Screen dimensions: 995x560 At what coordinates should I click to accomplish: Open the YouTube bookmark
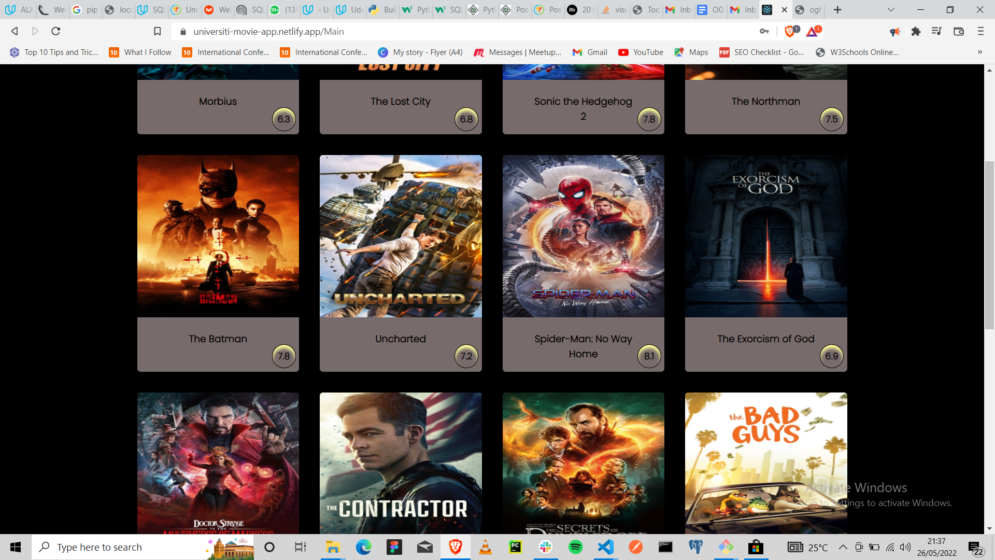[641, 52]
